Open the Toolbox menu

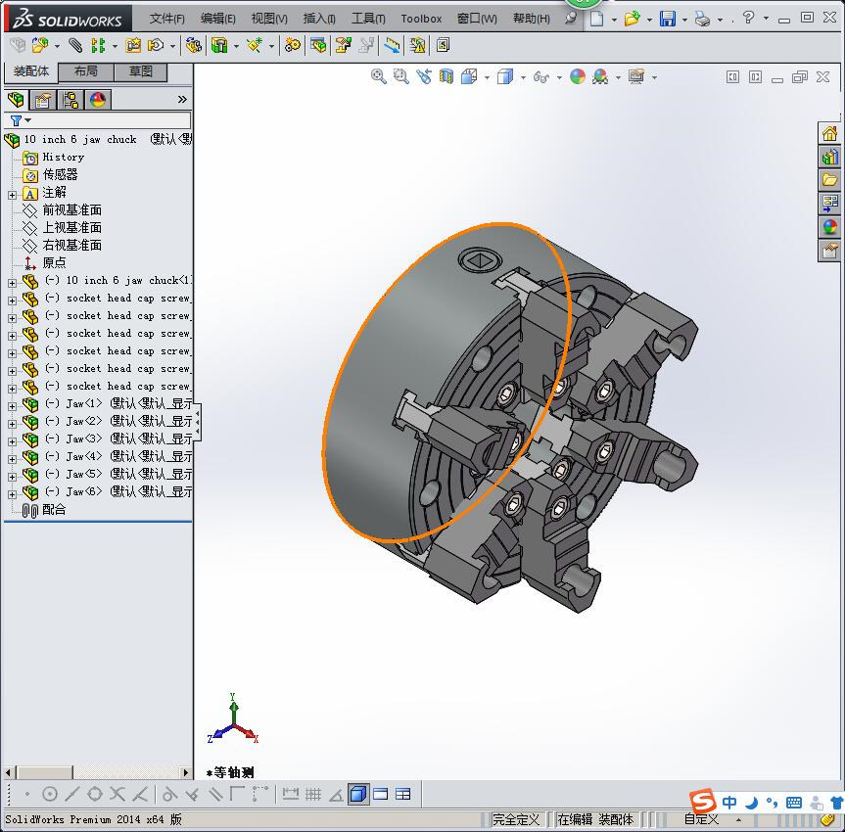point(421,19)
